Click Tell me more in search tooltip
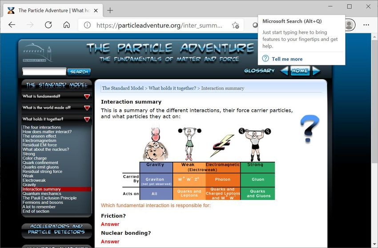378x248 pixels. click(x=287, y=59)
